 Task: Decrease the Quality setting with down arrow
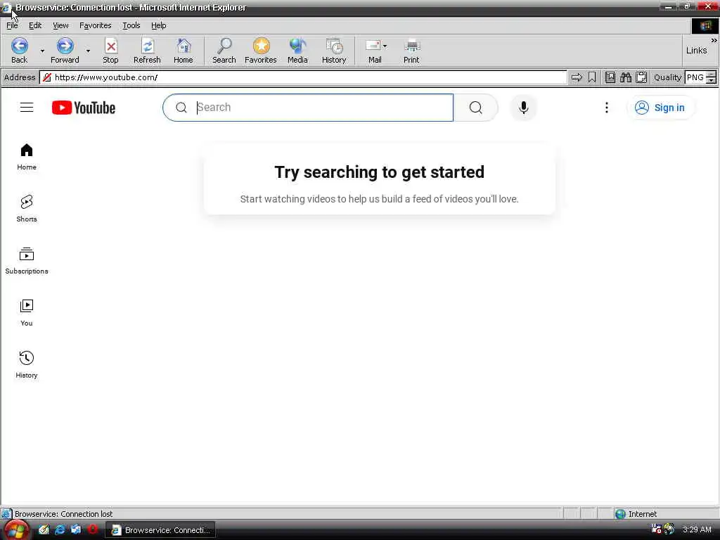(x=711, y=80)
